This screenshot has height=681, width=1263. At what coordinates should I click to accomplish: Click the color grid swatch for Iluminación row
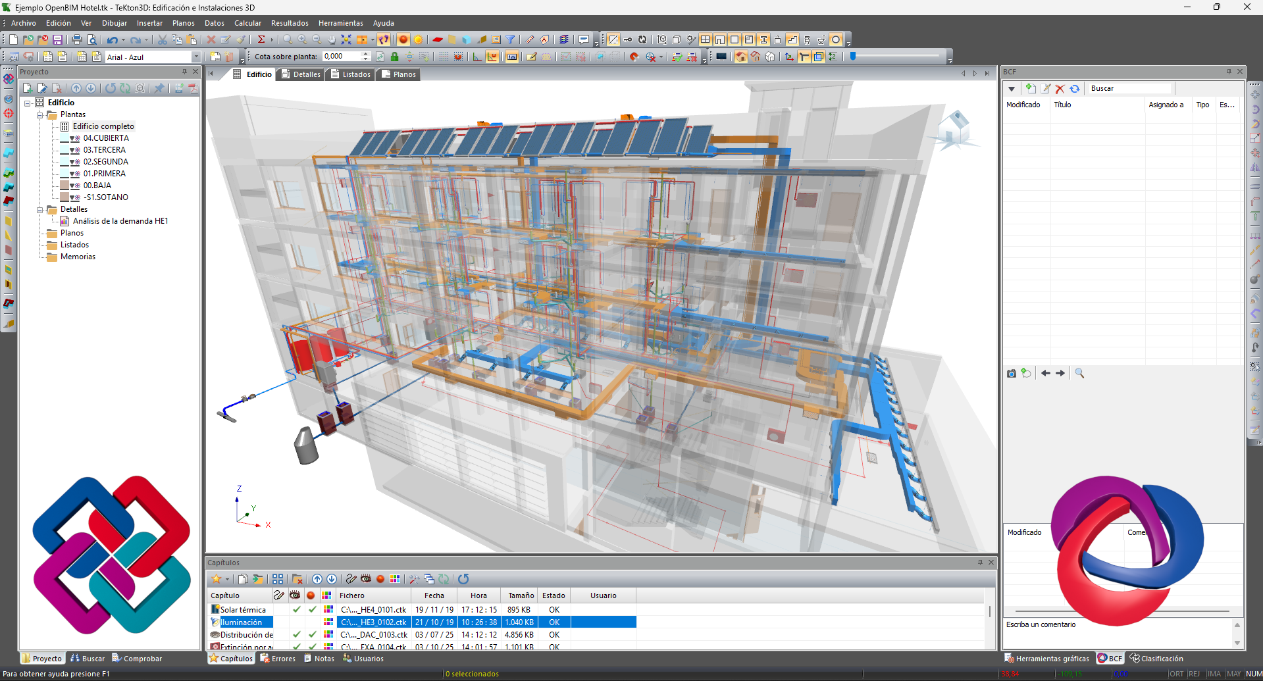(328, 622)
